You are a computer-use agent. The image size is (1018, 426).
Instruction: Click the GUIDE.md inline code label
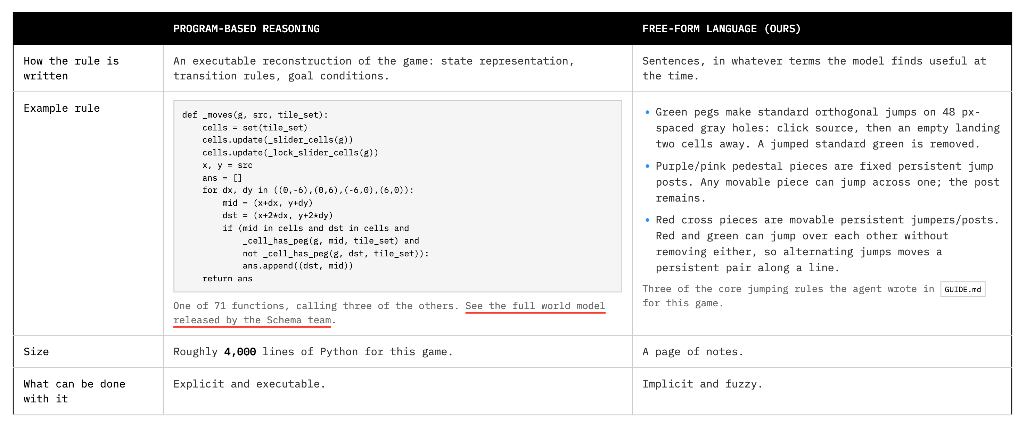click(x=963, y=290)
